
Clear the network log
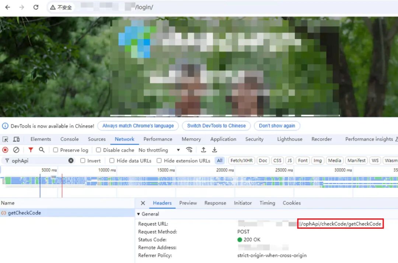point(16,150)
